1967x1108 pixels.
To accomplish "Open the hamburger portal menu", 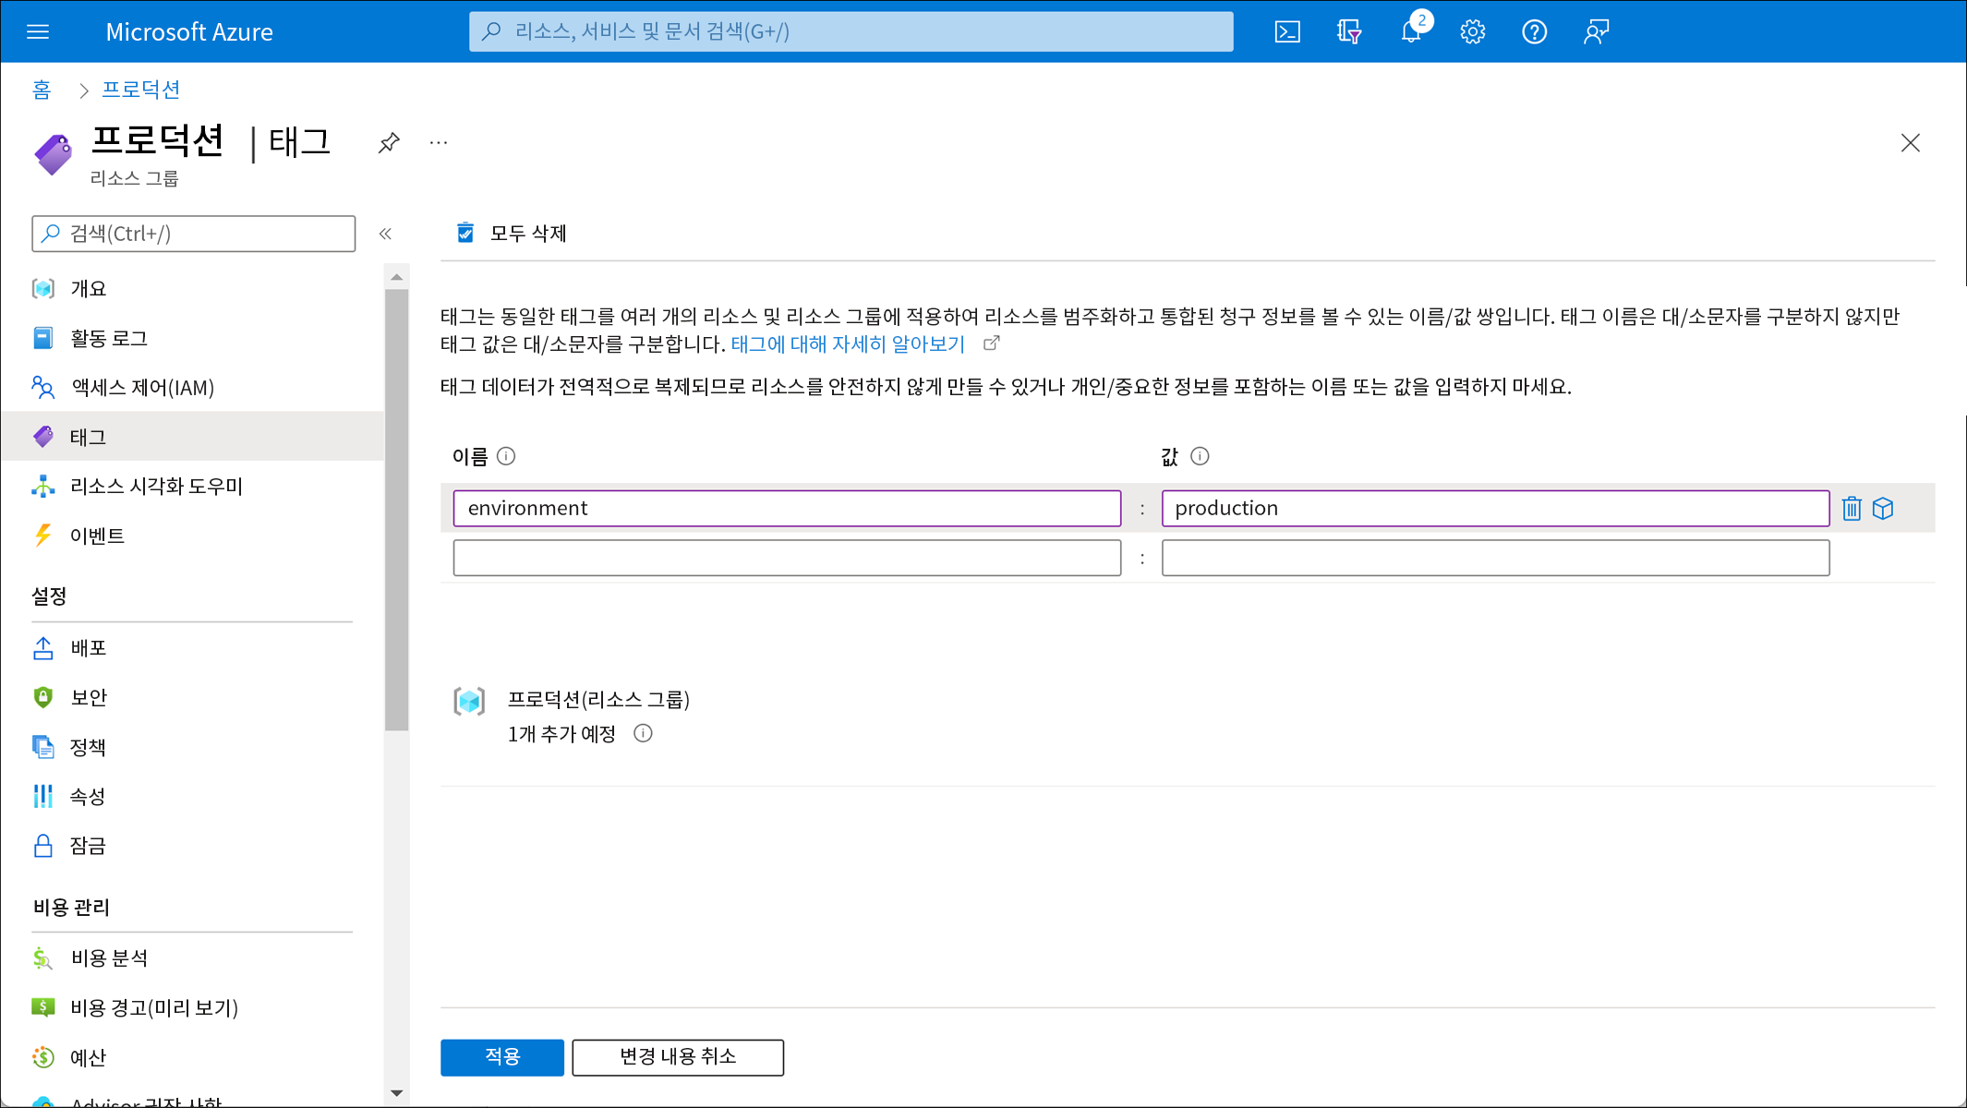I will click(x=38, y=32).
